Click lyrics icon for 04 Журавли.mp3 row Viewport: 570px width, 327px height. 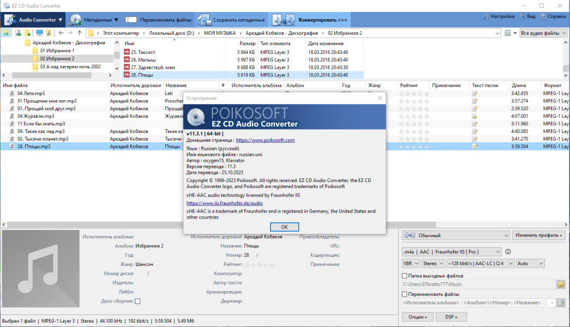coord(475,116)
